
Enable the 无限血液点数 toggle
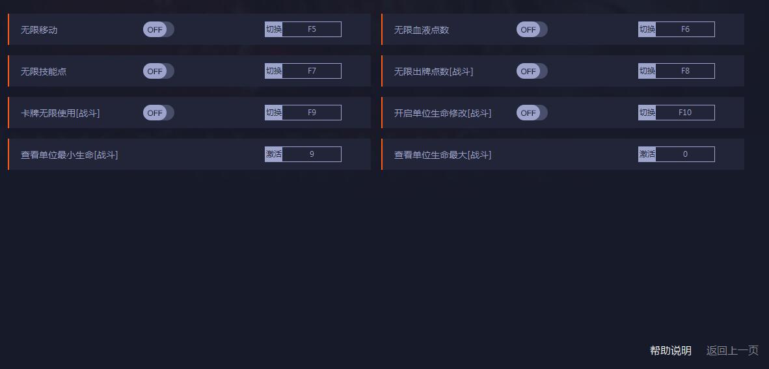[x=532, y=29]
